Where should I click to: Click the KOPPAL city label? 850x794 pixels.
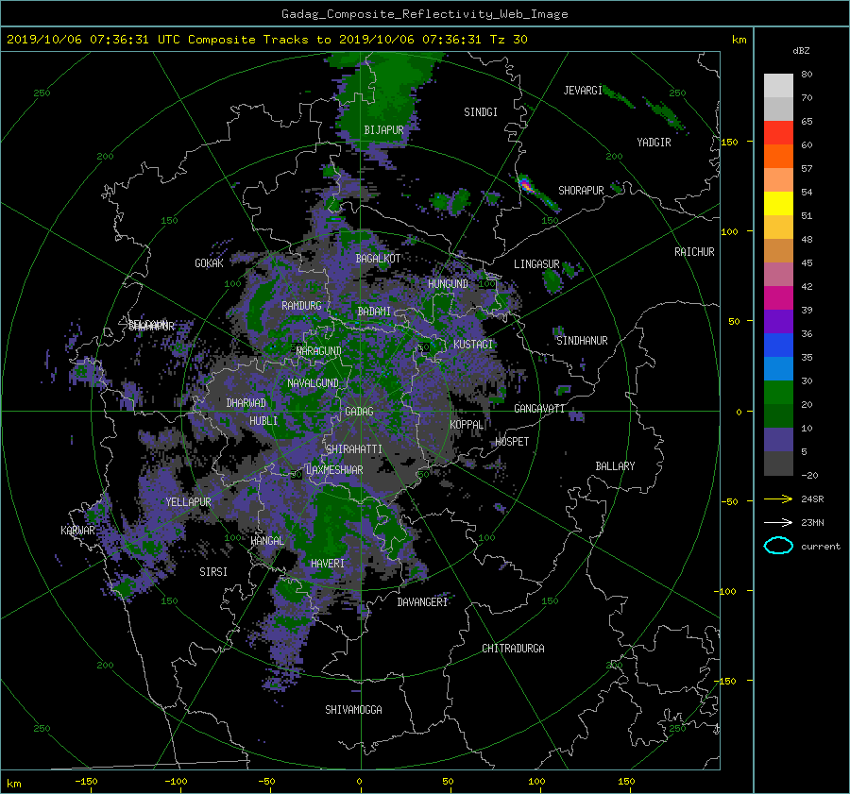[467, 425]
